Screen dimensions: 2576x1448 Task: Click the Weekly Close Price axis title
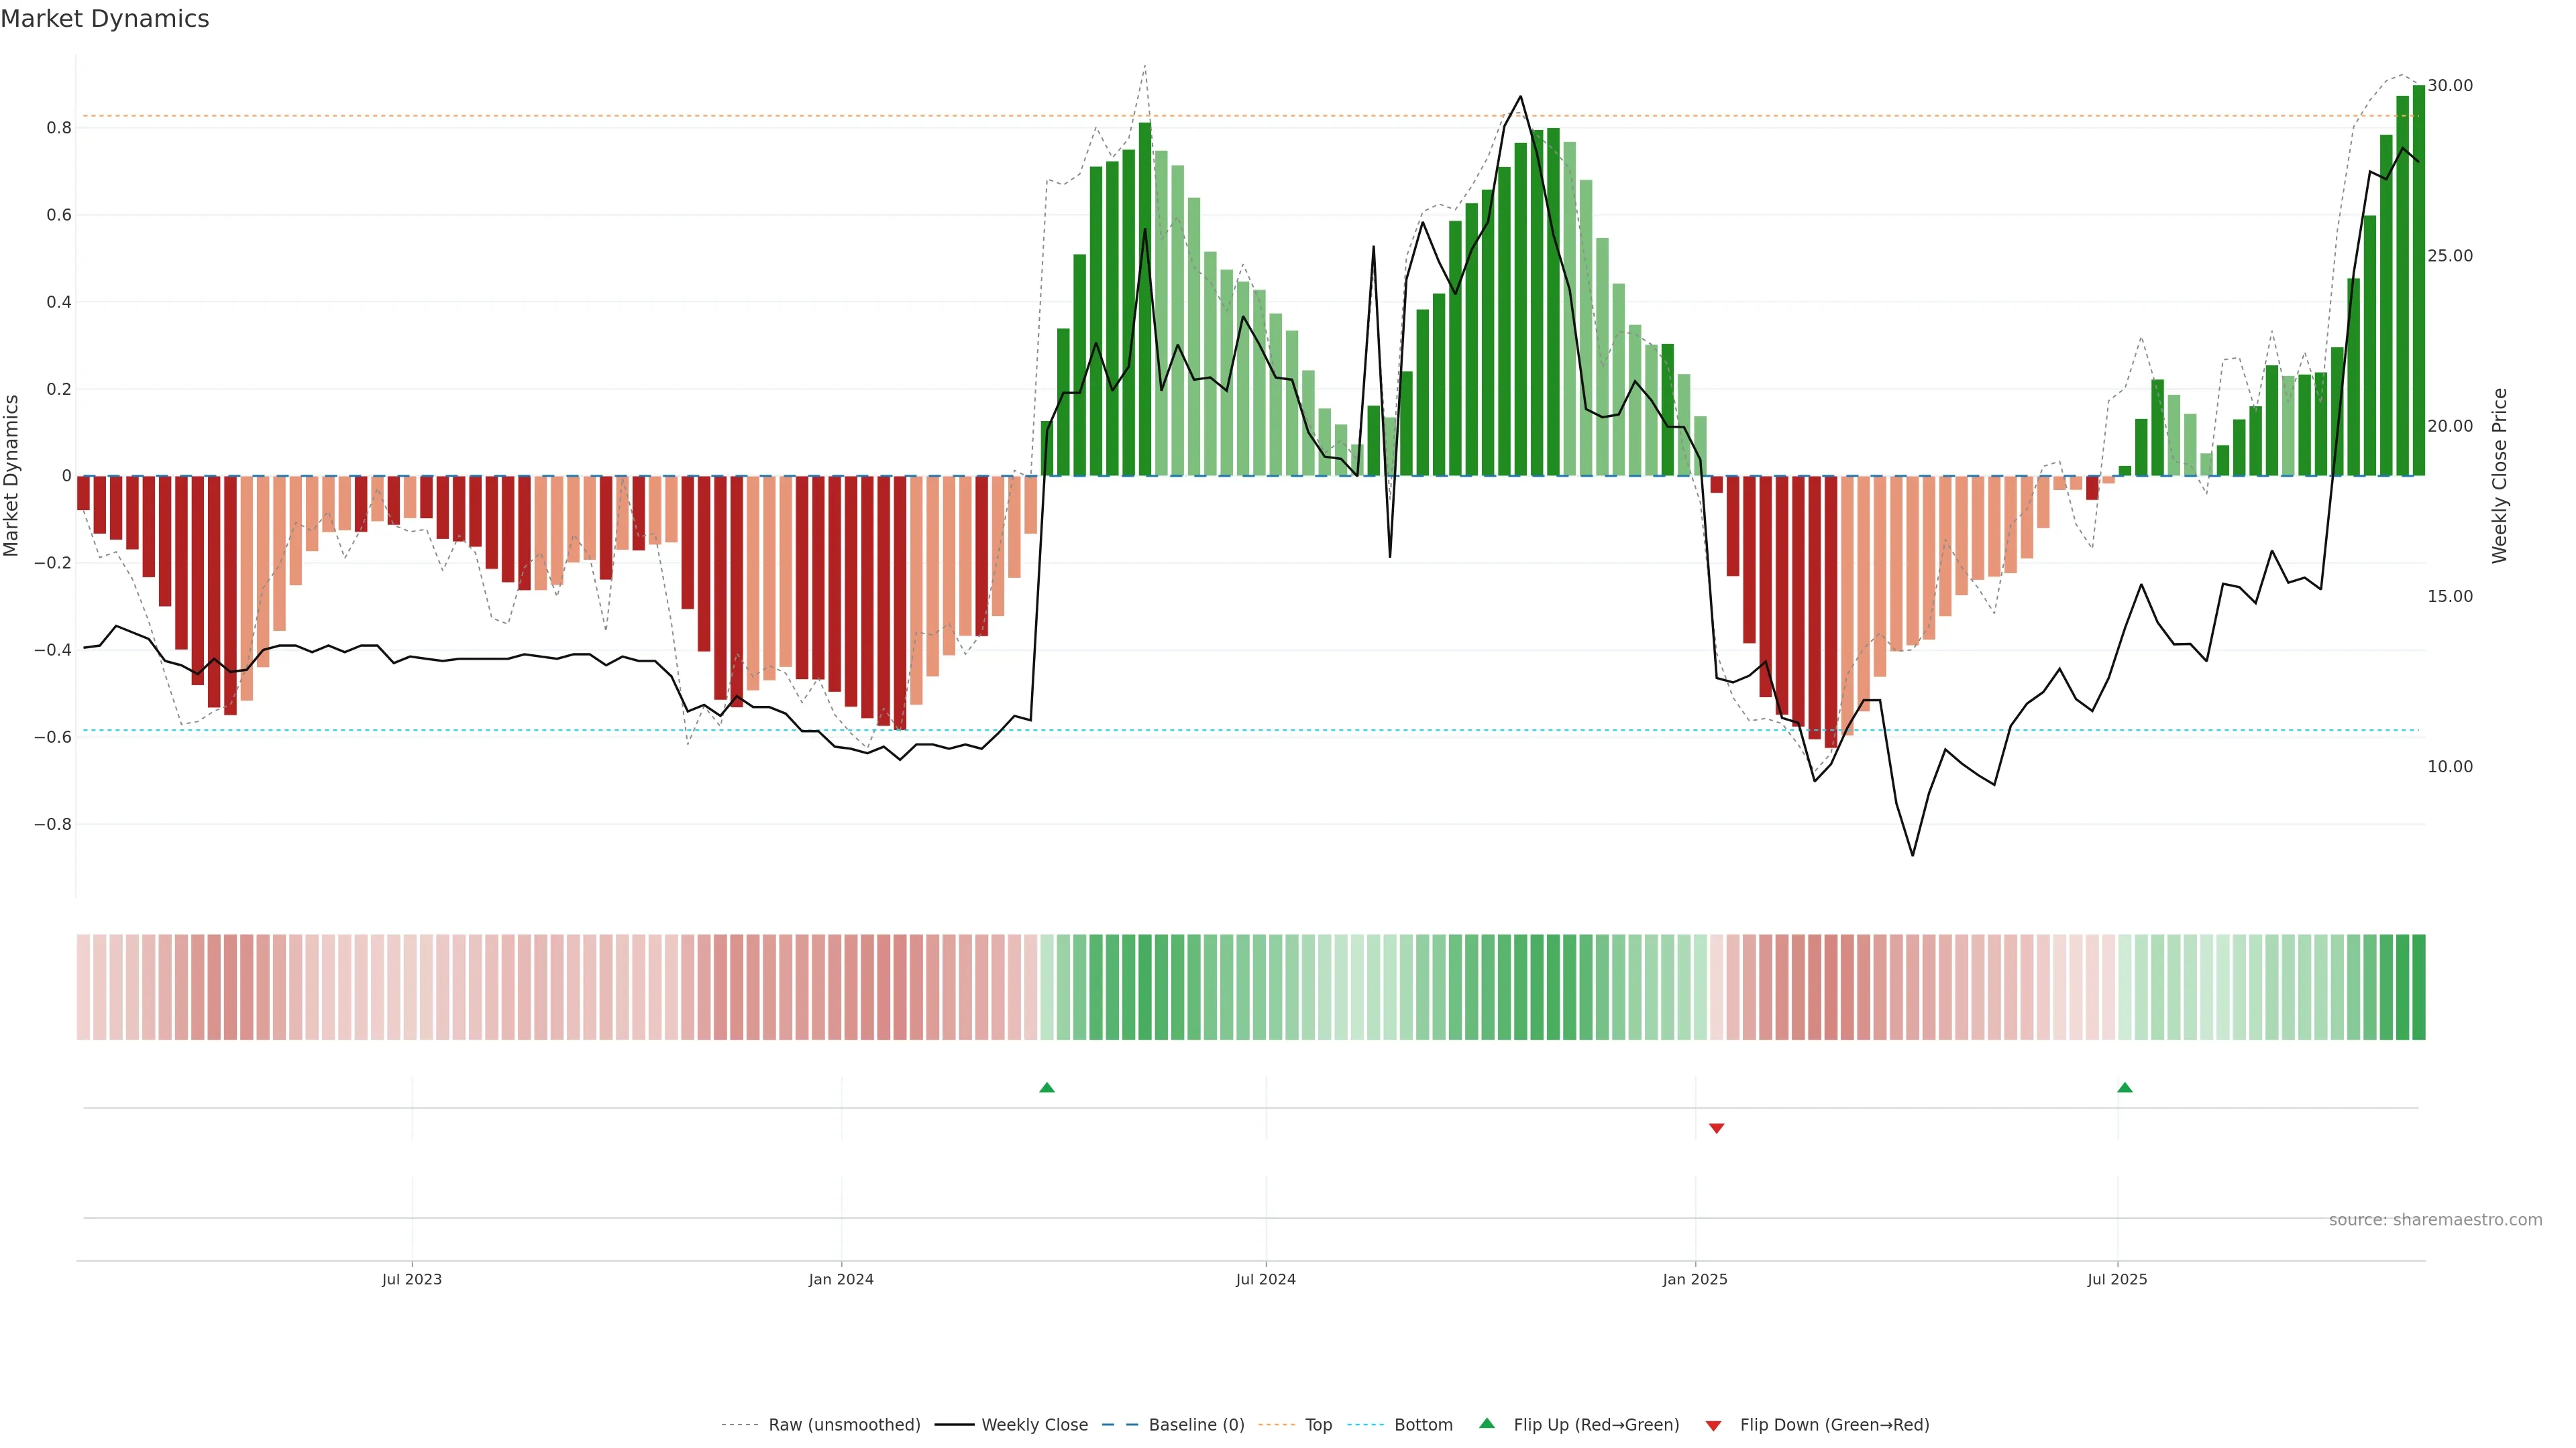tap(2499, 476)
